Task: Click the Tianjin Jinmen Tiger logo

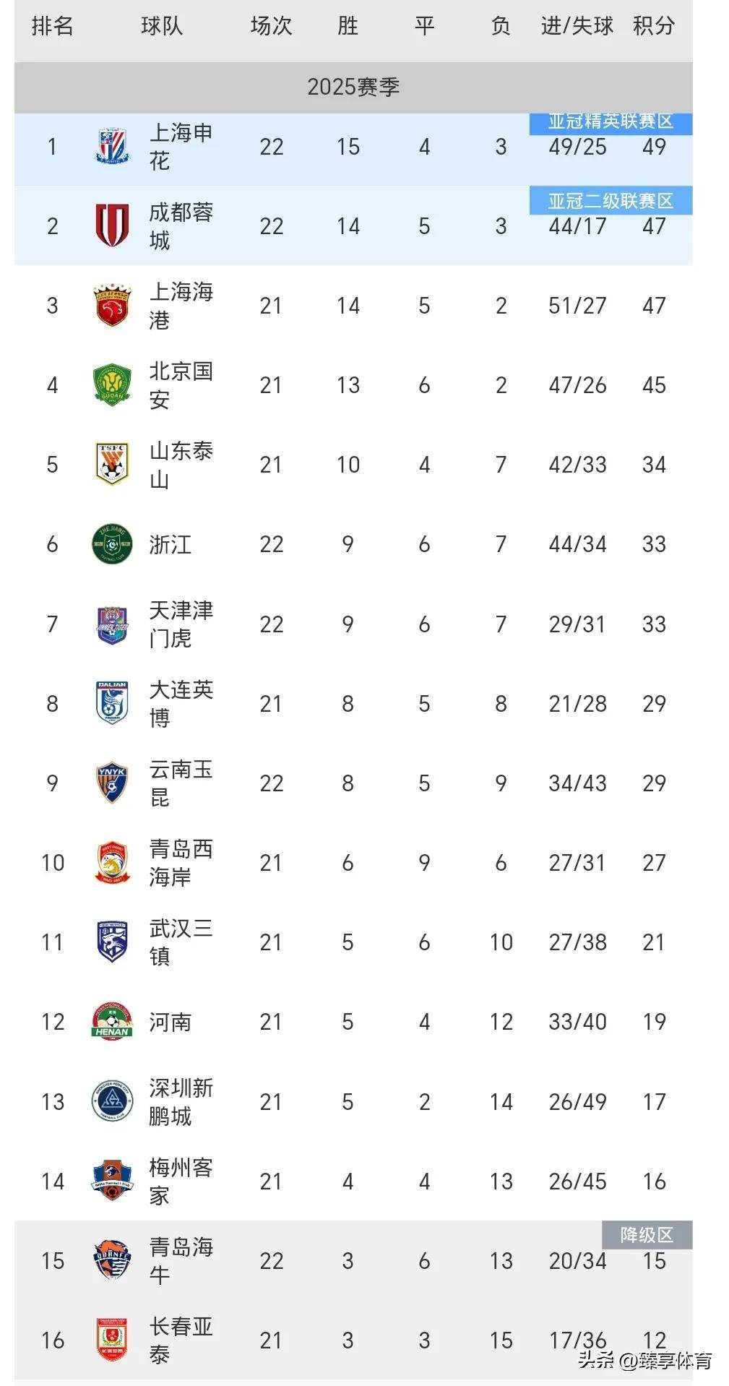Action: pos(112,624)
